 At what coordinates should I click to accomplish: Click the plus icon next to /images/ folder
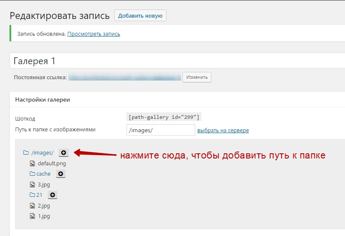pyautogui.click(x=63, y=153)
